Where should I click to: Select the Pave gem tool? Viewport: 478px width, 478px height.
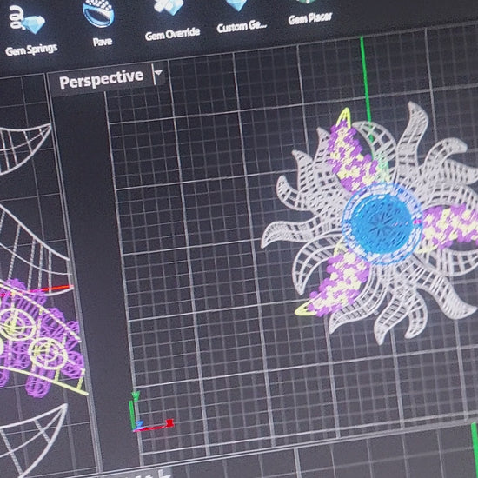pyautogui.click(x=100, y=23)
